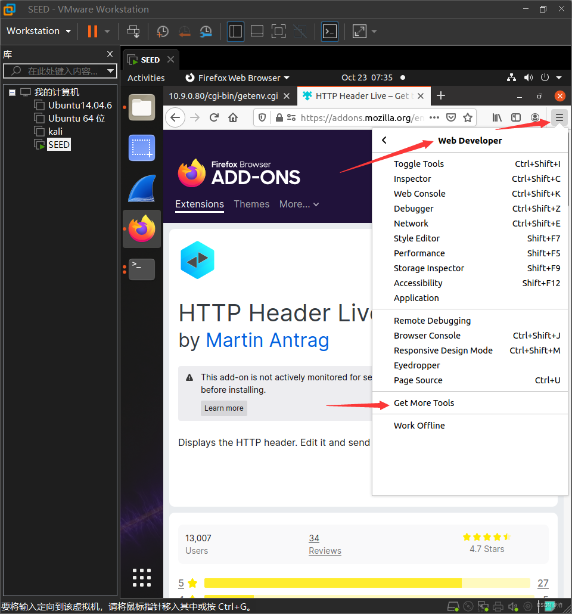
Task: Toggle the thumbnail bar view
Action: (x=257, y=32)
